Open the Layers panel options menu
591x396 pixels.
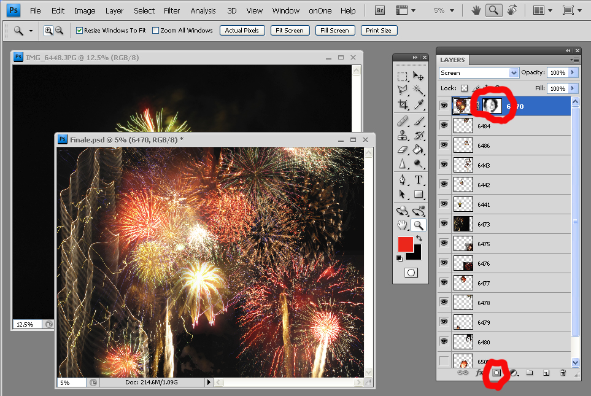574,60
